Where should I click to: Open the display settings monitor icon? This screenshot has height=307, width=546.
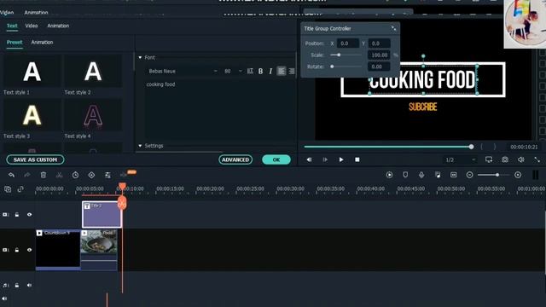[x=489, y=159]
